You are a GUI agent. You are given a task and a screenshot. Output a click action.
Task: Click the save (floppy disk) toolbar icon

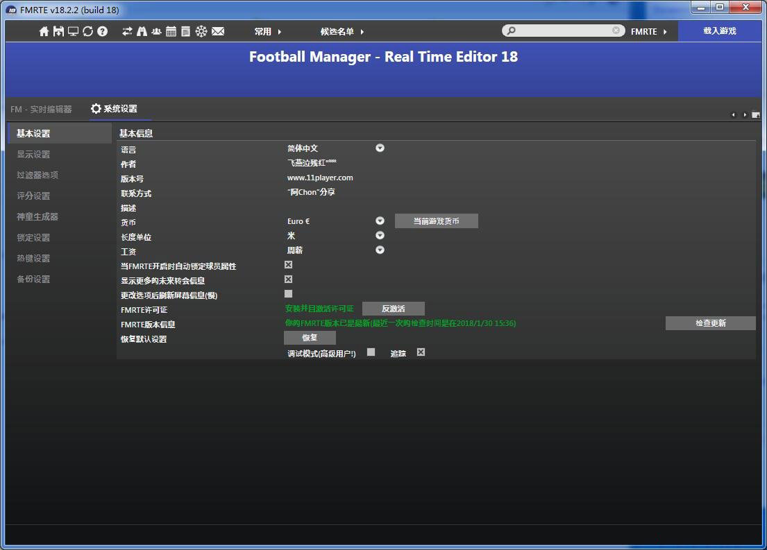pyautogui.click(x=59, y=31)
